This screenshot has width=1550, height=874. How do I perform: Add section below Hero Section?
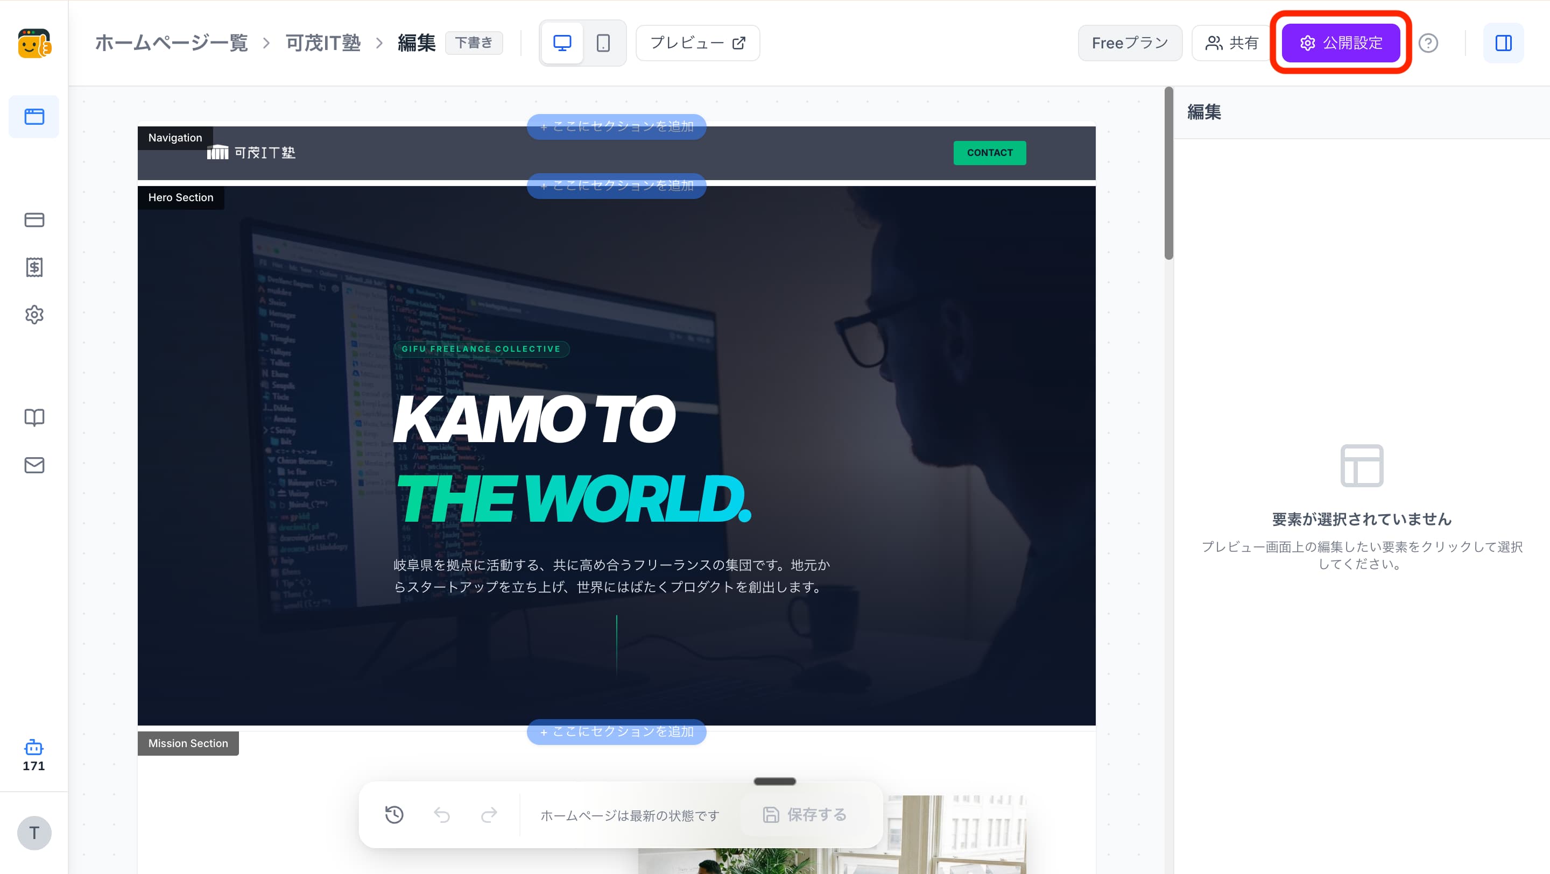click(x=616, y=732)
